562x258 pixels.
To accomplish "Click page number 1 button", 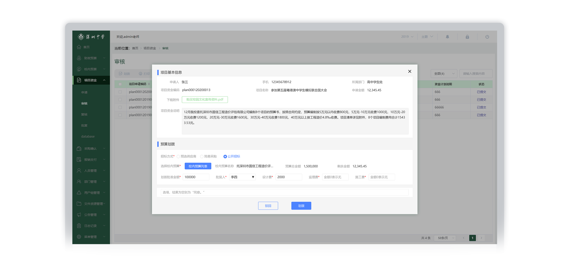I will [472, 238].
